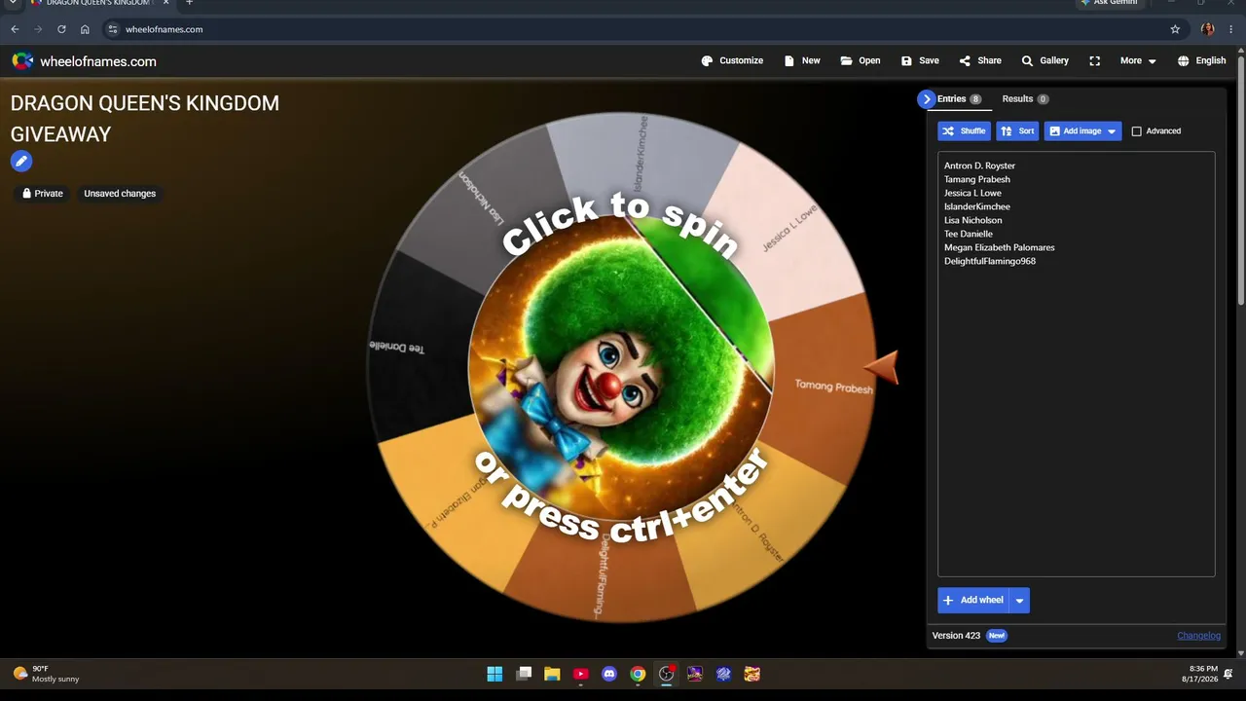Select the 'Tee Danielle' entry line
The height and width of the screenshot is (701, 1246).
pyautogui.click(x=969, y=234)
